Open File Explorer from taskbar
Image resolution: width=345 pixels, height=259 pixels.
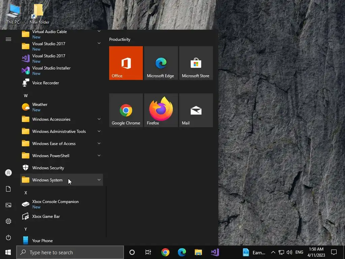tap(198, 252)
